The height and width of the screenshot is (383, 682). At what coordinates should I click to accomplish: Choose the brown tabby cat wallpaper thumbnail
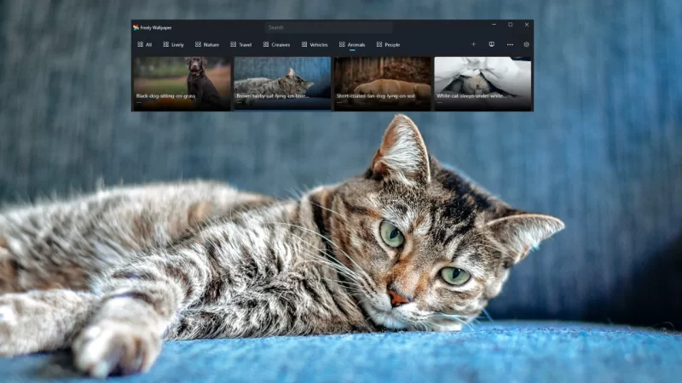(282, 83)
